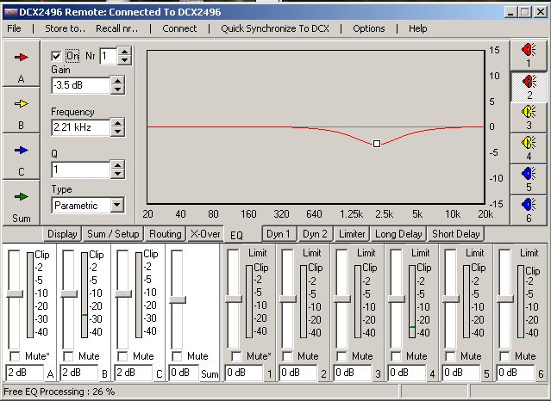Image resolution: width=551 pixels, height=401 pixels.
Task: Click the DCX2496 title bar app icon
Action: tap(10, 12)
